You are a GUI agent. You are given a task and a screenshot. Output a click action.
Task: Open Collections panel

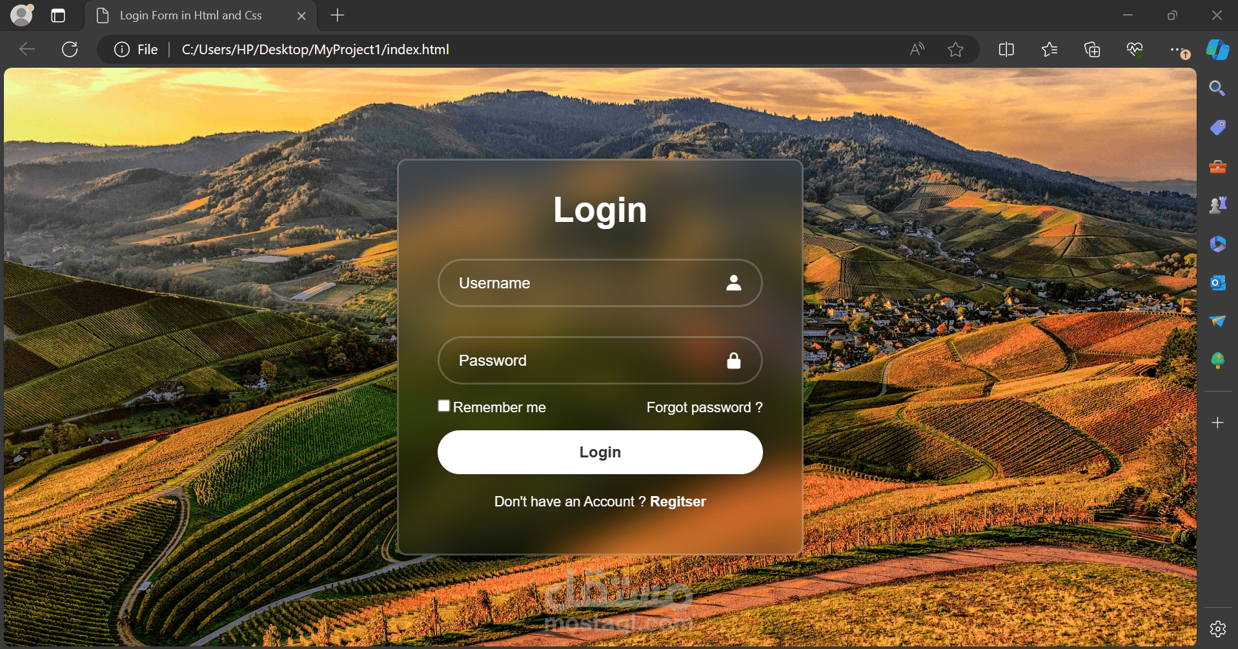point(1092,50)
